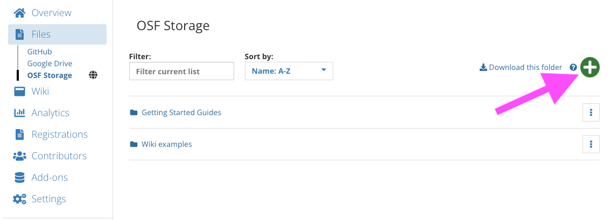Open options menu for Wiki examples
The height and width of the screenshot is (220, 611).
click(x=591, y=145)
